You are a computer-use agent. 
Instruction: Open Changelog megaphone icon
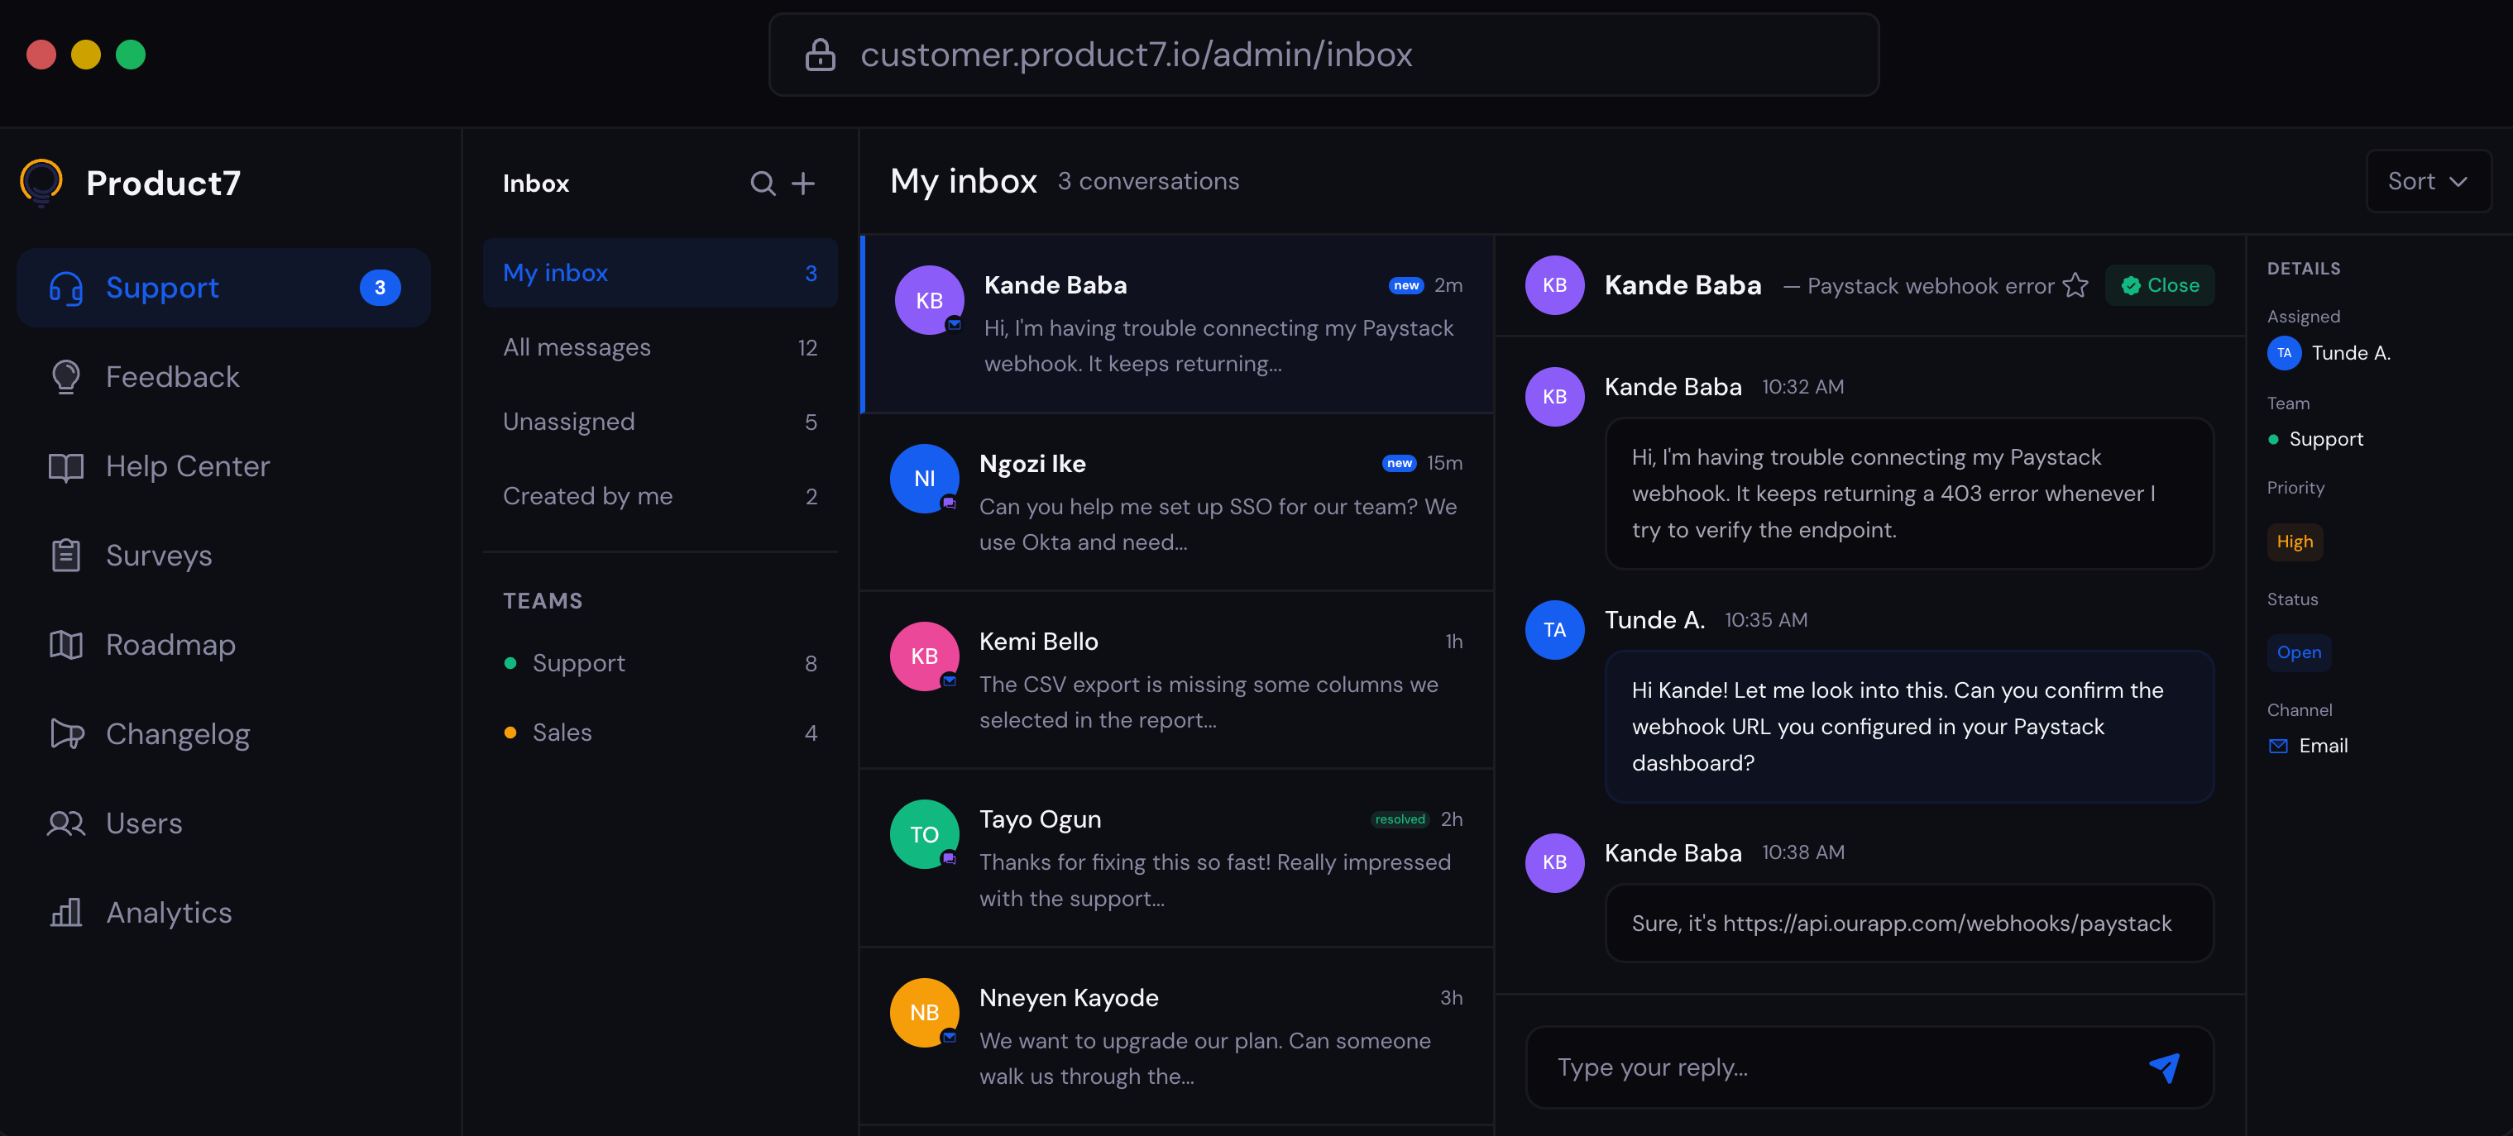coord(66,733)
